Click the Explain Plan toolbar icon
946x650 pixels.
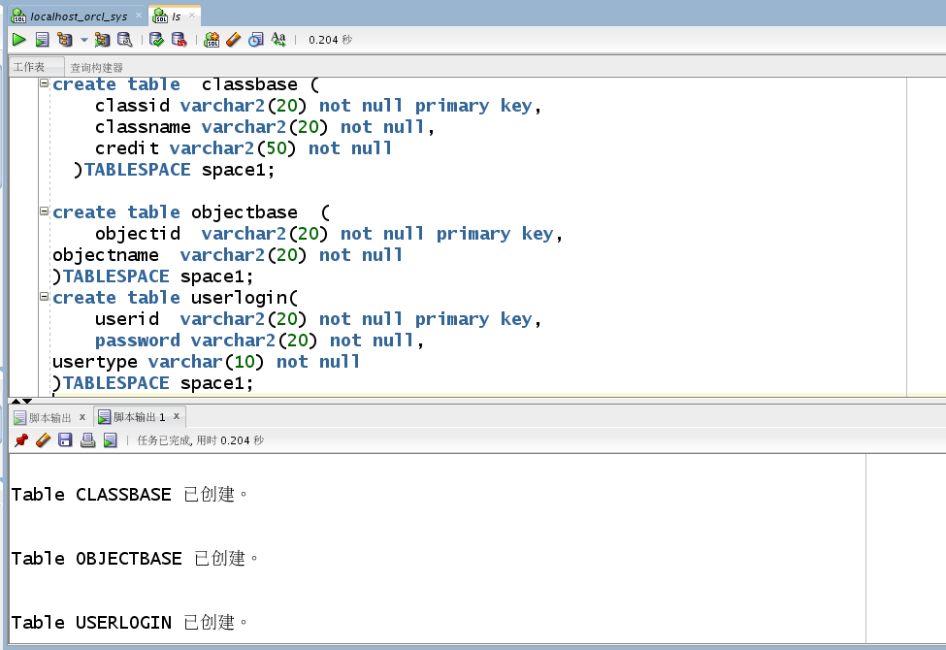click(x=65, y=40)
